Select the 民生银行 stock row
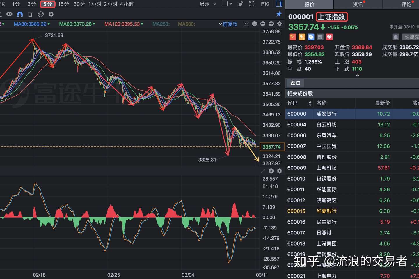 pyautogui.click(x=352, y=222)
